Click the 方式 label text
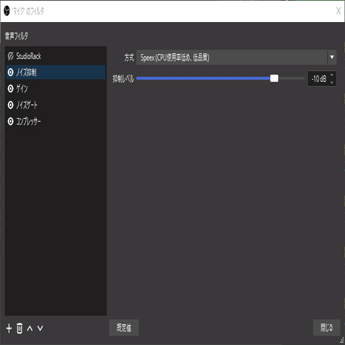 point(129,58)
